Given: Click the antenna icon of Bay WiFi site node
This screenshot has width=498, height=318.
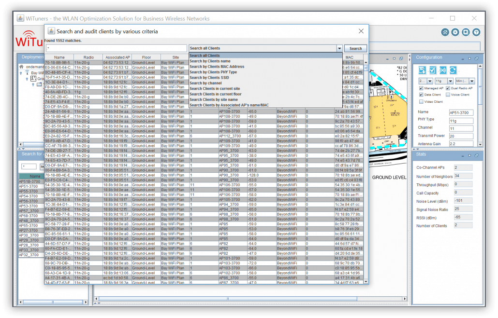Looking at the screenshot, I should (27, 72).
